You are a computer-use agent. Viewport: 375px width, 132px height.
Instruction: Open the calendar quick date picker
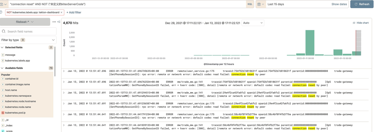260,4
